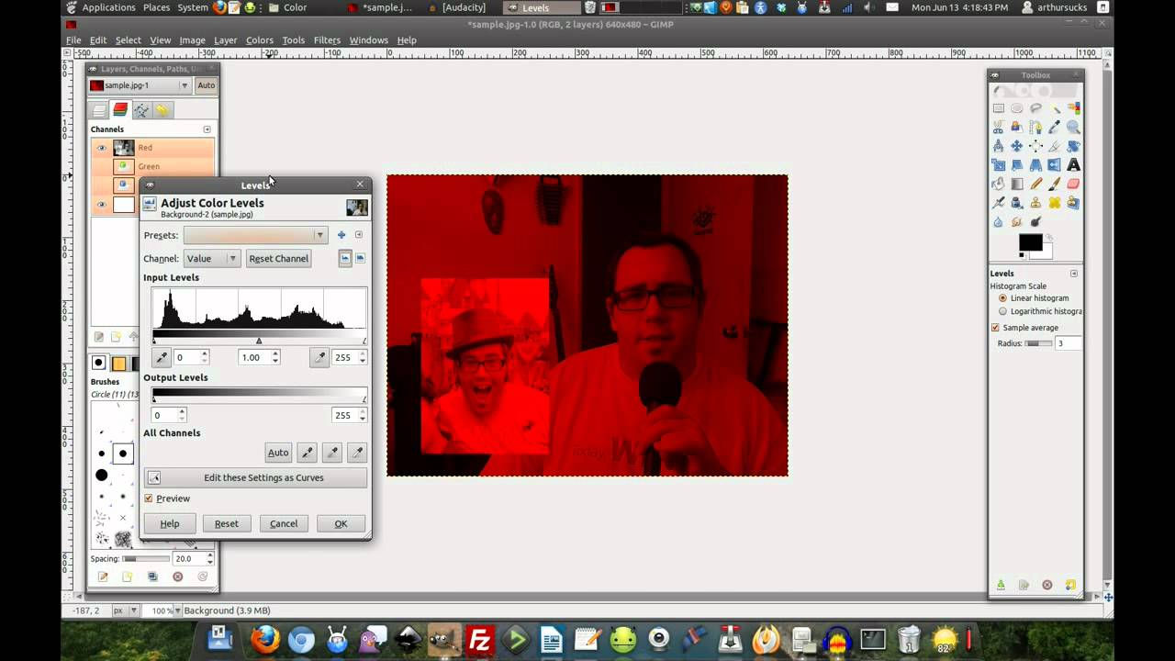Select the Pencil tool in Toolbox

coord(1035,184)
